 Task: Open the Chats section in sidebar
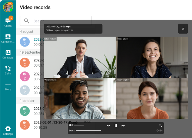[x=8, y=23]
